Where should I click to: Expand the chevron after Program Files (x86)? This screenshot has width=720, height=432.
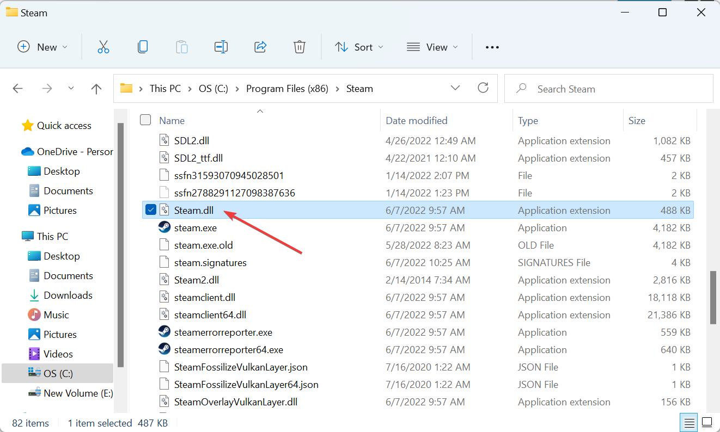pyautogui.click(x=338, y=89)
